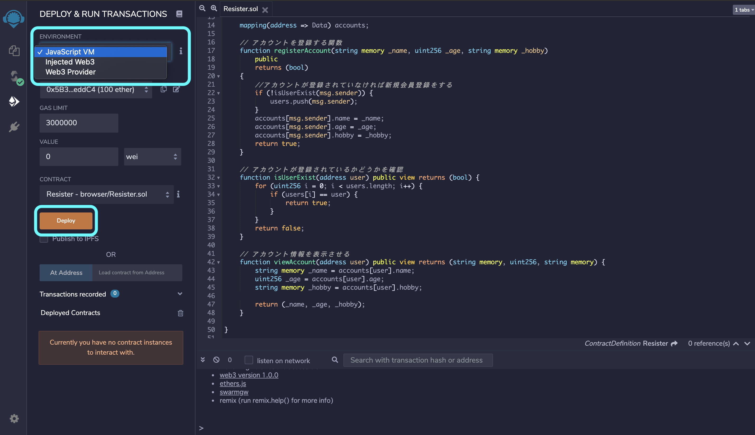755x435 pixels.
Task: Click the zoom out editor icon
Action: point(202,8)
